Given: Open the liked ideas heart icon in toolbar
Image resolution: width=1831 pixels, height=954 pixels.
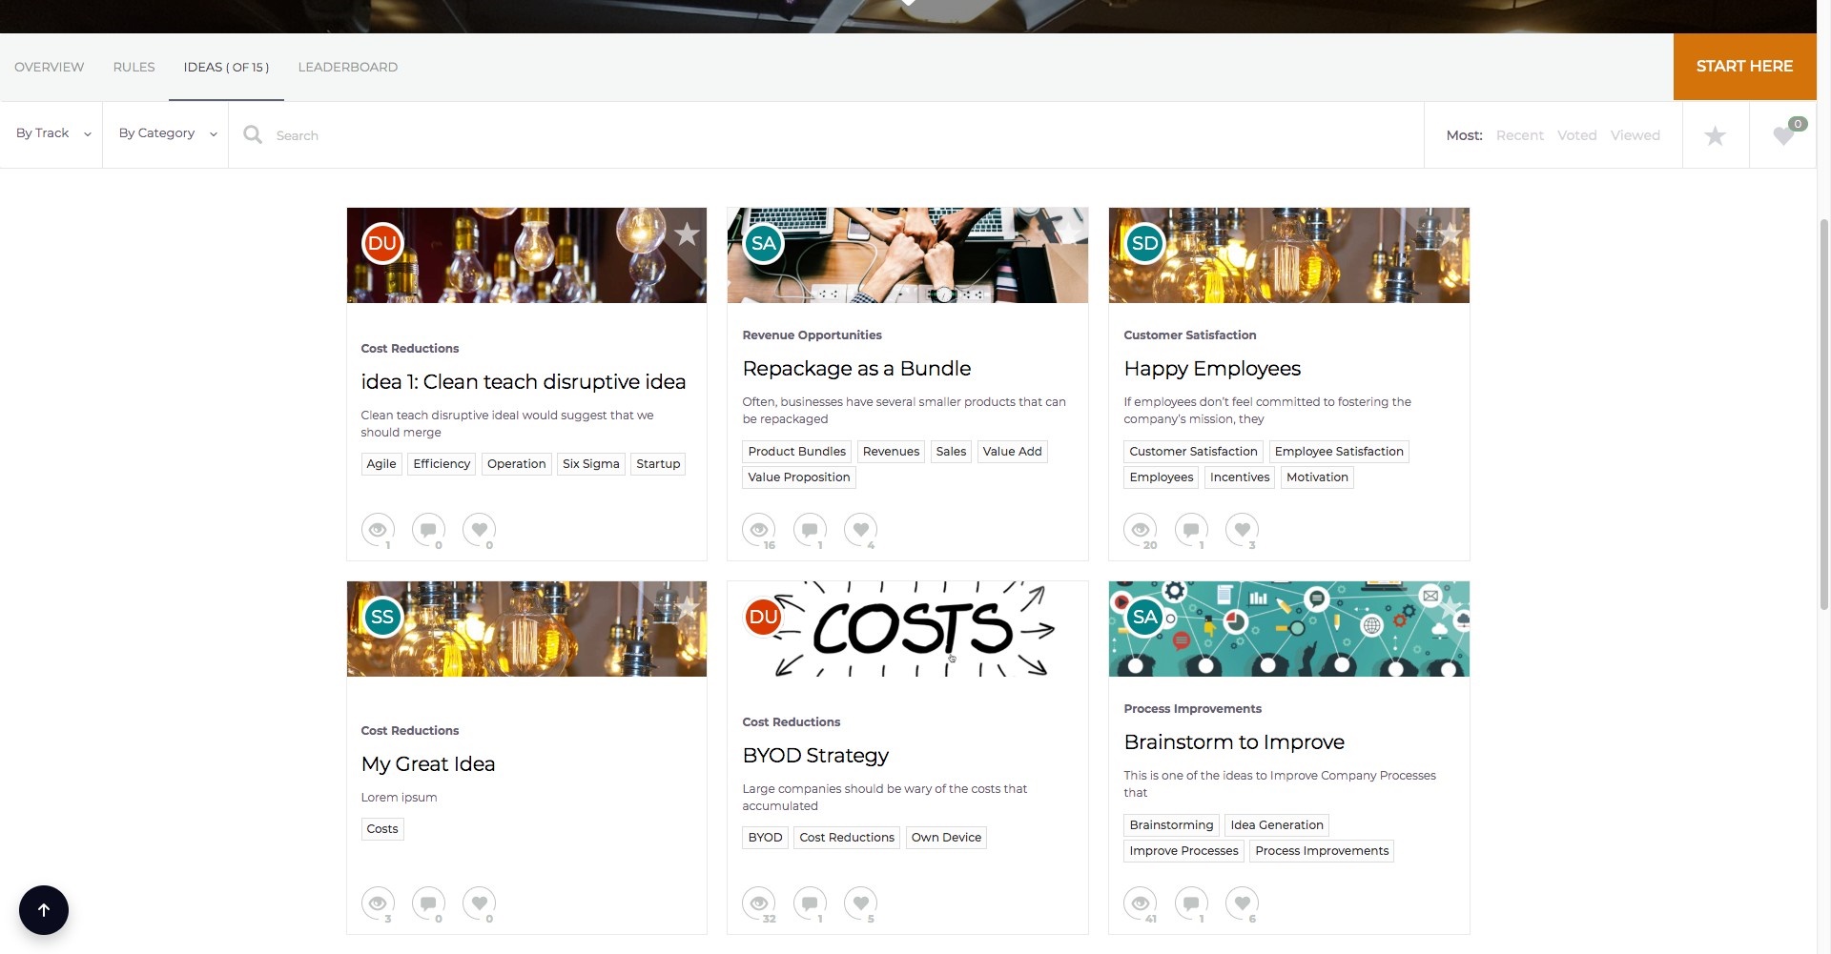Looking at the screenshot, I should coord(1783,135).
